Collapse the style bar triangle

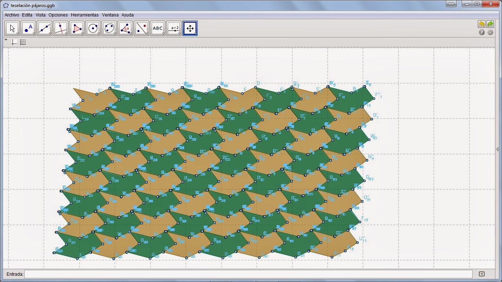(6, 40)
